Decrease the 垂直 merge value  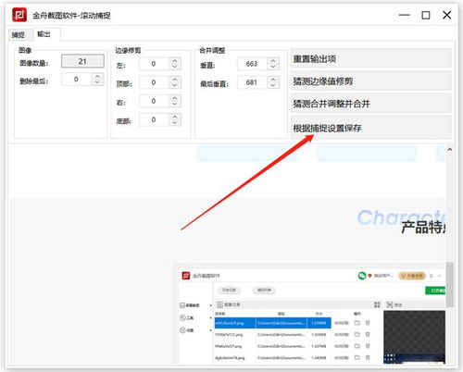pos(273,67)
